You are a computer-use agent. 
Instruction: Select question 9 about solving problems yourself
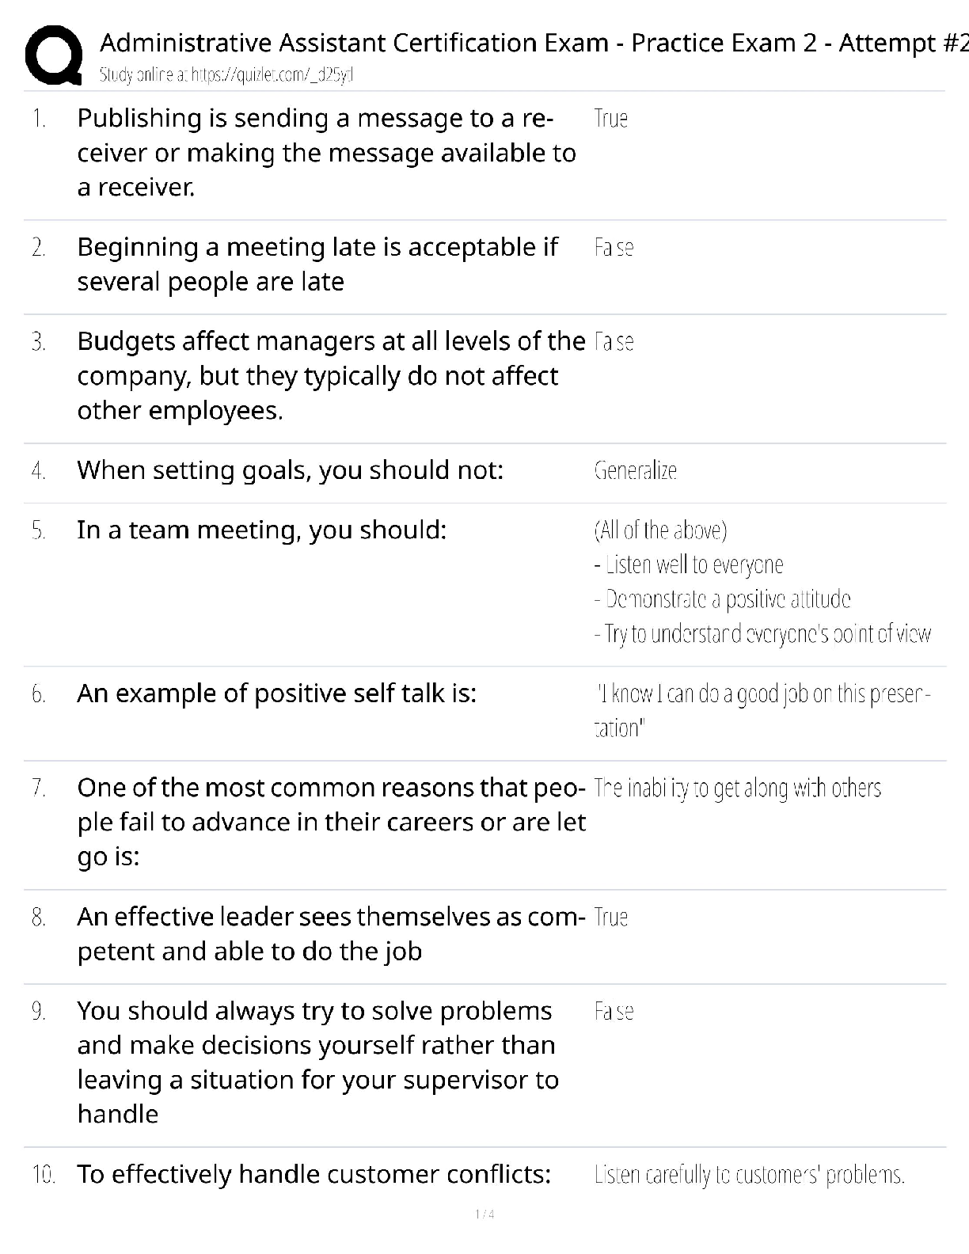(317, 1062)
